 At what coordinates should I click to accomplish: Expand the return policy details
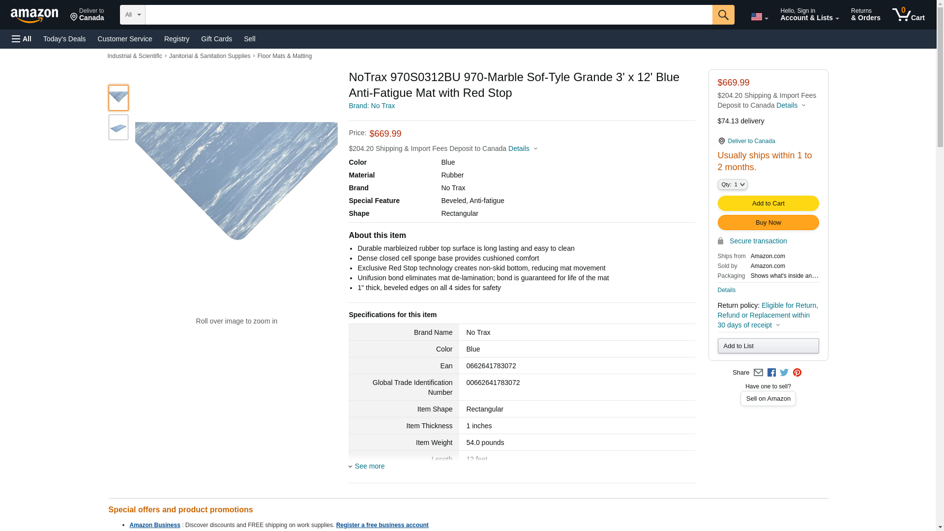point(778,325)
